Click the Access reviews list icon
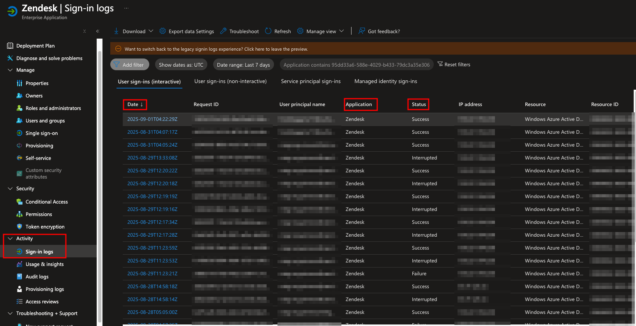 click(x=19, y=301)
